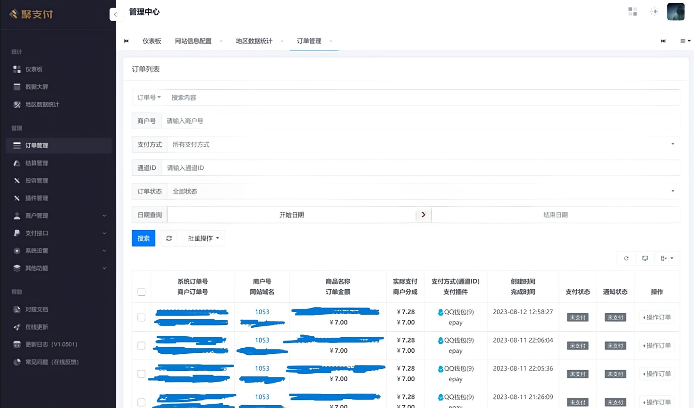The width and height of the screenshot is (694, 408).
Task: Open the 批量操作 dropdown
Action: (203, 238)
